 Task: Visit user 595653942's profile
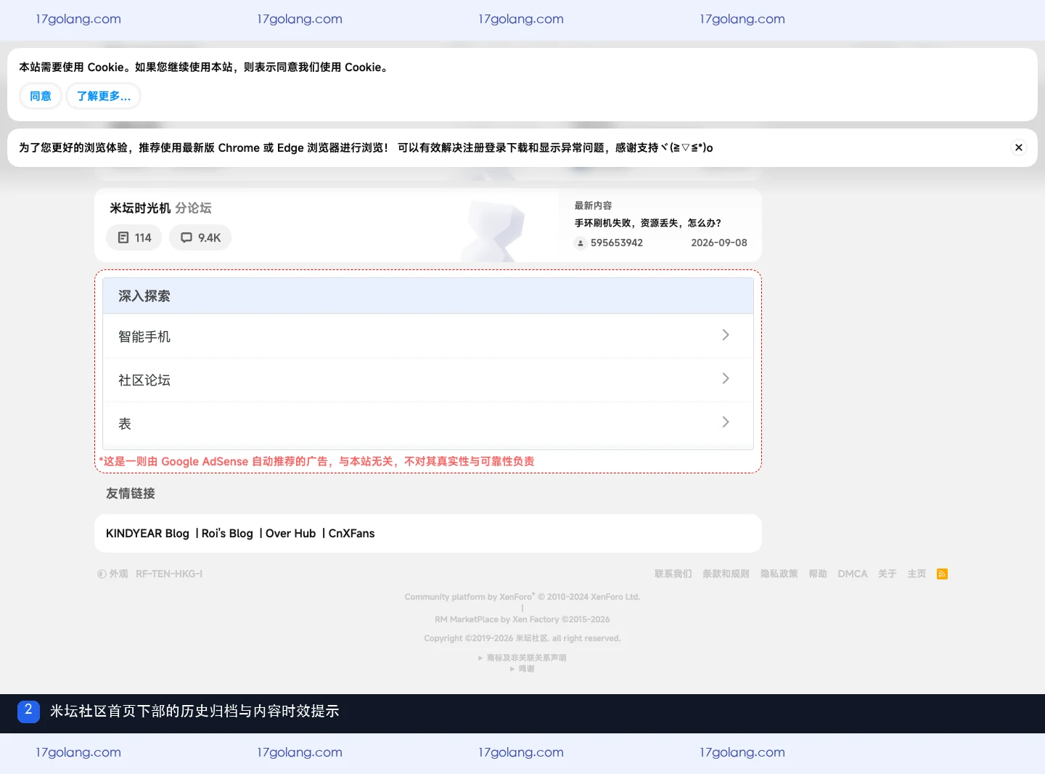pos(617,243)
